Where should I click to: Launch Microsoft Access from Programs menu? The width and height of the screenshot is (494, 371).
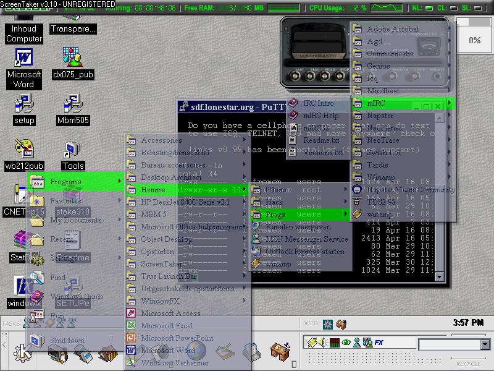coord(188,313)
